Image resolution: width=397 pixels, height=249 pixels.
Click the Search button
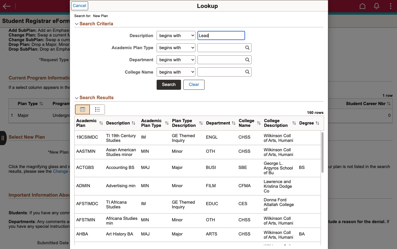tap(169, 84)
